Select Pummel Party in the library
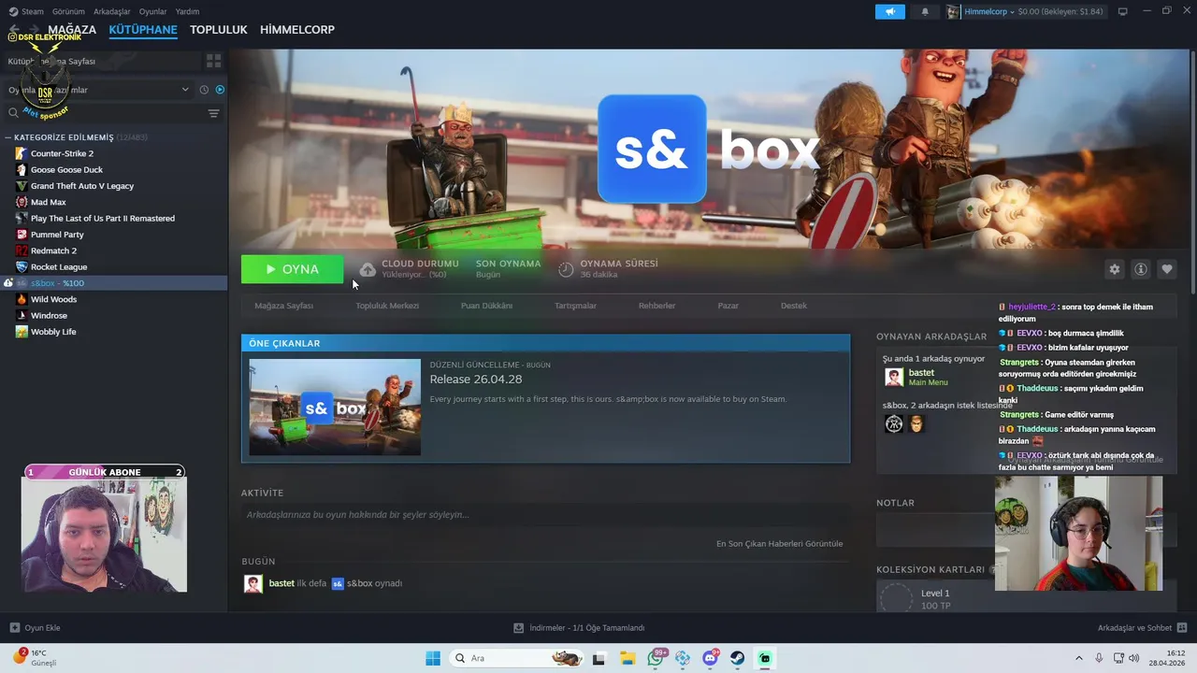 (57, 235)
